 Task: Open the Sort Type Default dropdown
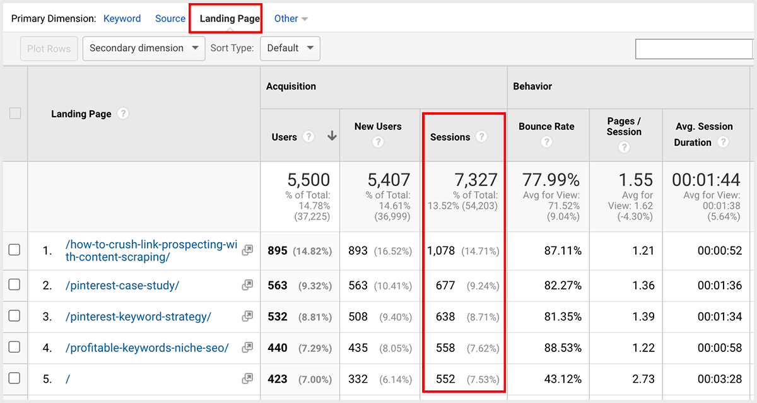(290, 48)
